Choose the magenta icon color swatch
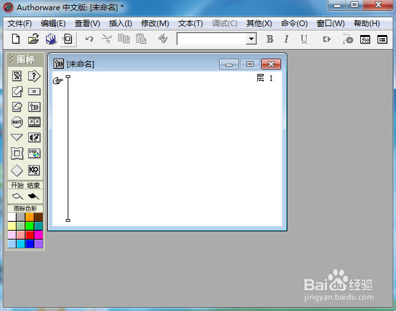396x311 pixels. (38, 235)
